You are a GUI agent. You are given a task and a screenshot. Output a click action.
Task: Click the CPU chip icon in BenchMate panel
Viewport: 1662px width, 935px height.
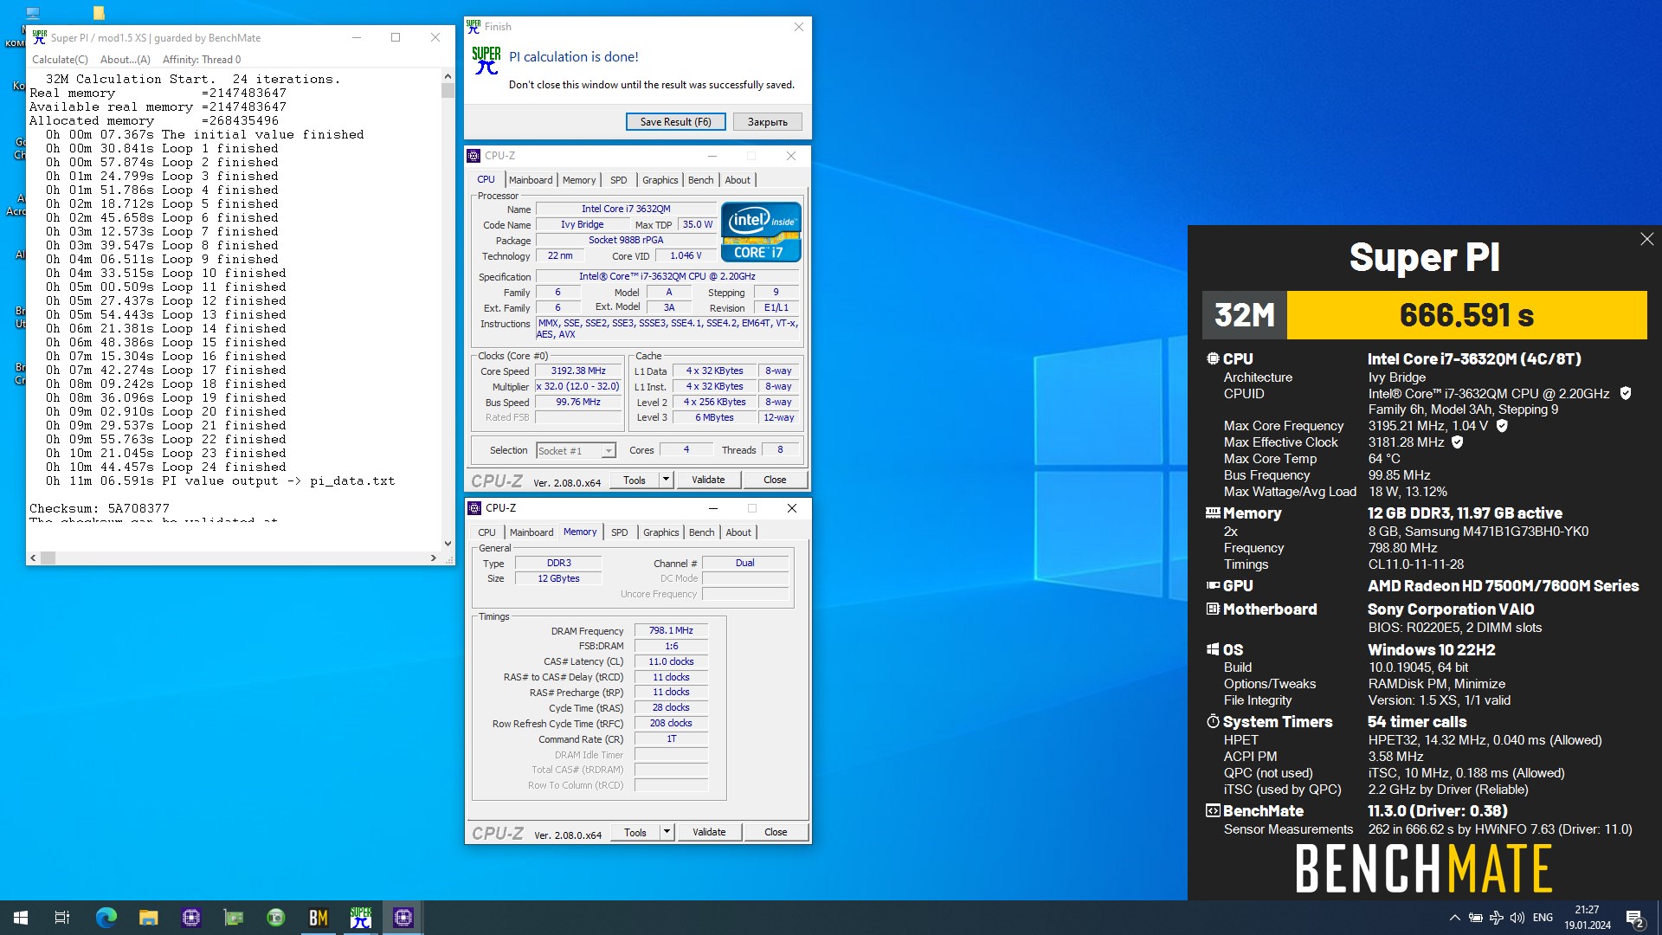point(1213,358)
